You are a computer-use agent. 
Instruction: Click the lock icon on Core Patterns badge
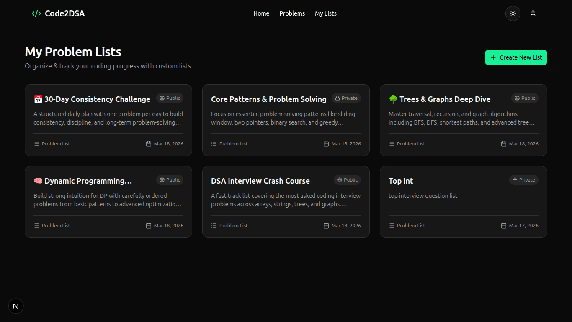[x=338, y=98]
